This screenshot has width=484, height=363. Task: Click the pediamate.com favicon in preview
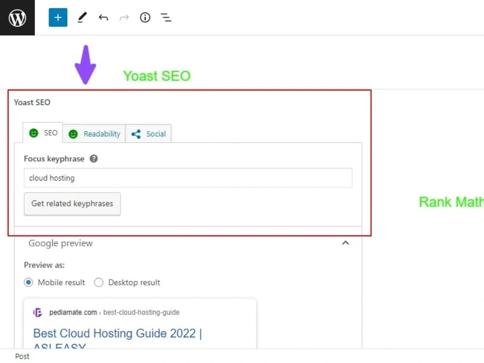37,312
